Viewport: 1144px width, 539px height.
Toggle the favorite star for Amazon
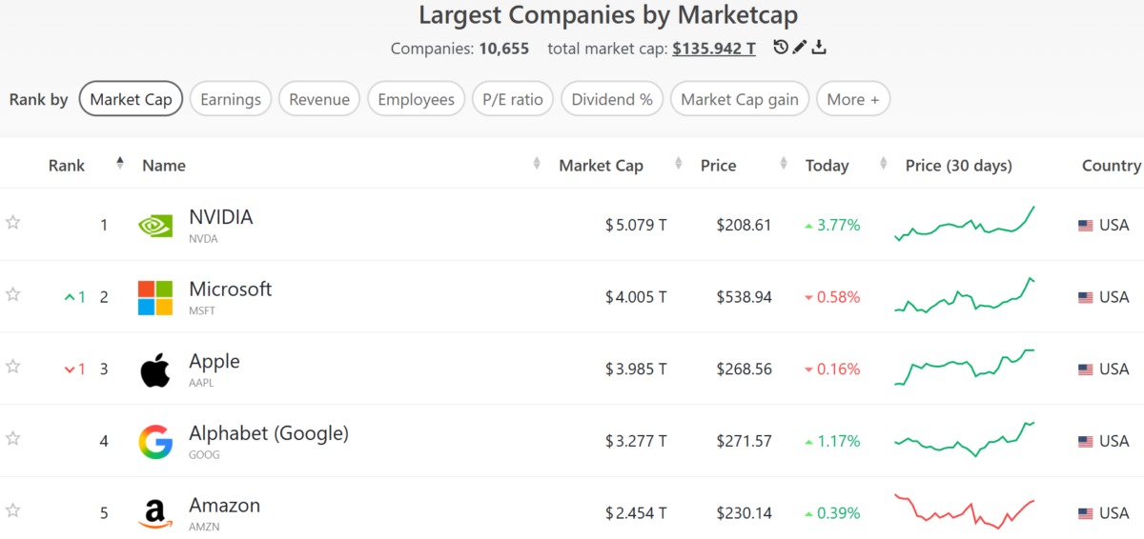(13, 510)
